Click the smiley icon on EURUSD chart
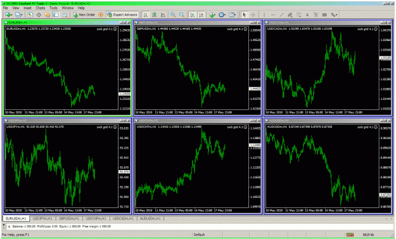Image resolution: width=396 pixels, height=239 pixels. tap(115, 29)
